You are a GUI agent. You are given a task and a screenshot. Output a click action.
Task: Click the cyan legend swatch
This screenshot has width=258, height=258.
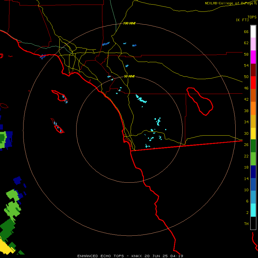253,210
